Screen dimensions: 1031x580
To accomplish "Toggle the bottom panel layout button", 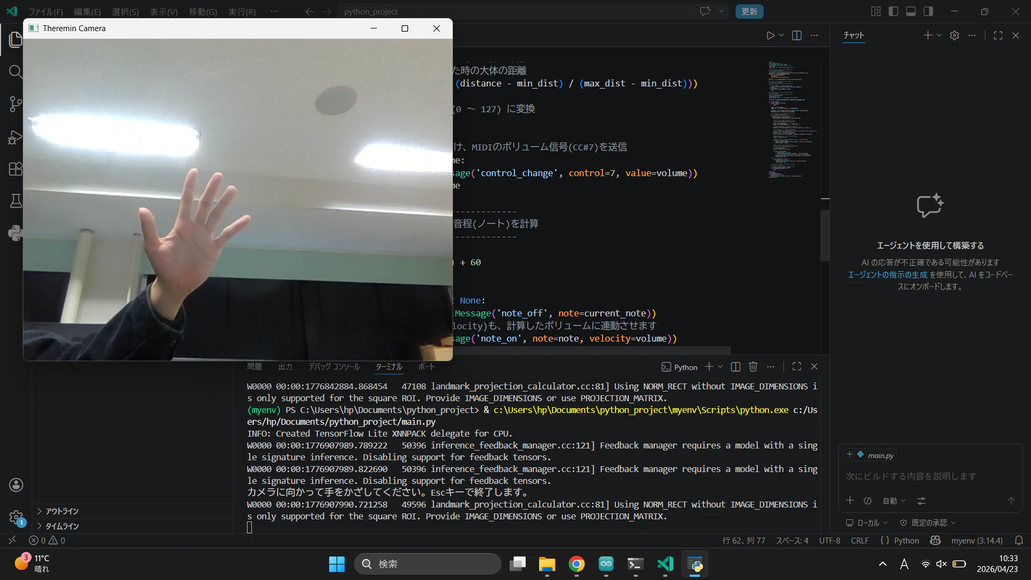I will click(911, 11).
